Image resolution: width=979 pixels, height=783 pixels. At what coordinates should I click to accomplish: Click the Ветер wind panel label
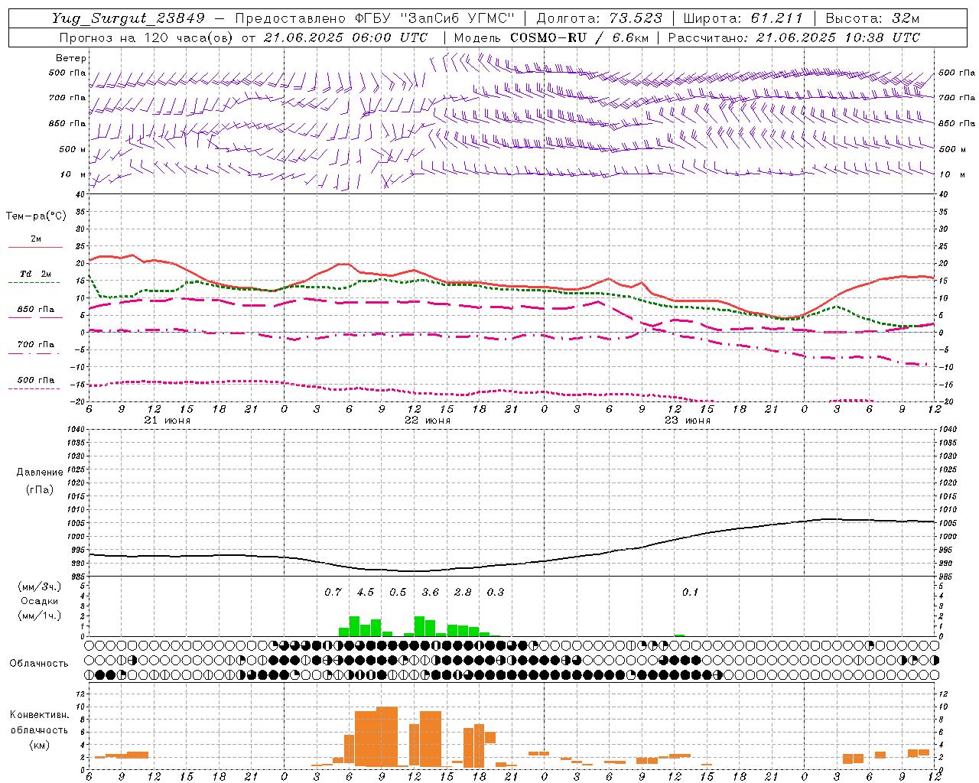(x=71, y=58)
